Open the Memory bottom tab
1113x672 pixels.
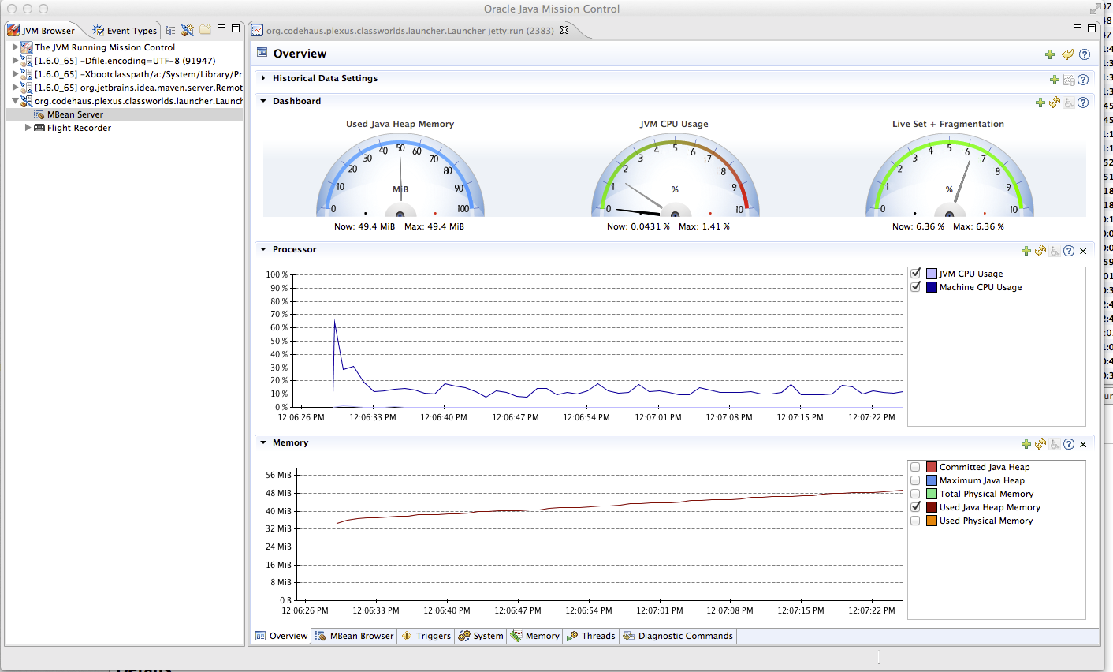click(x=535, y=636)
